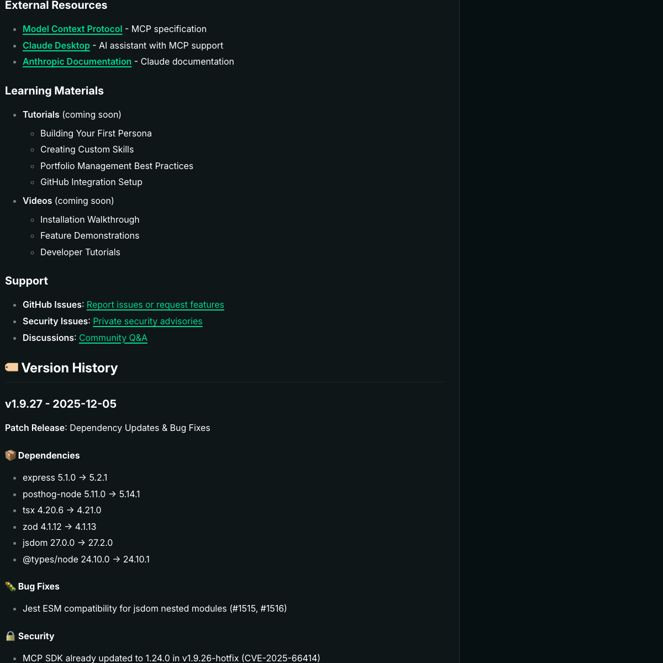Viewport: 663px width, 663px height.
Task: Visit the Community Q&A discussions link
Action: coord(113,338)
